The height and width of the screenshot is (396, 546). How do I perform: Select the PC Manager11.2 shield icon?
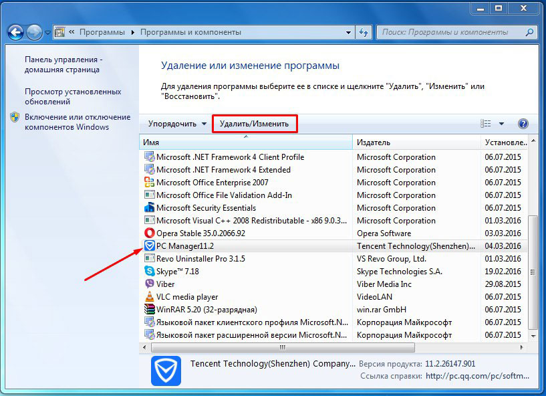[x=150, y=246]
